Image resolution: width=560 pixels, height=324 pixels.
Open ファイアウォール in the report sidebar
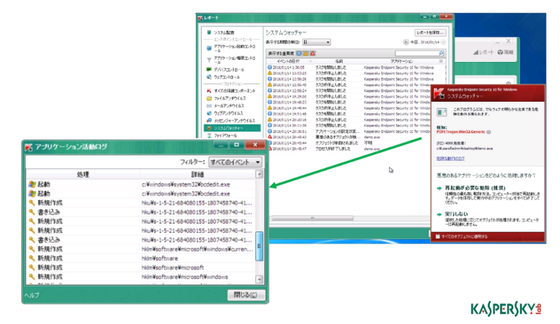click(222, 136)
